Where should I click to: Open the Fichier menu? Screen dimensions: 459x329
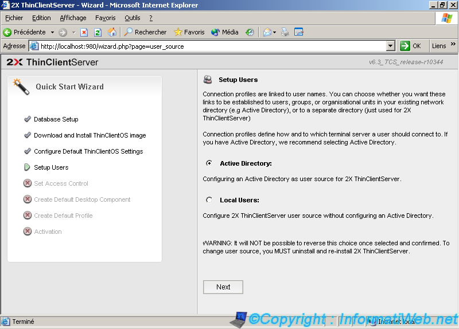tap(14, 18)
